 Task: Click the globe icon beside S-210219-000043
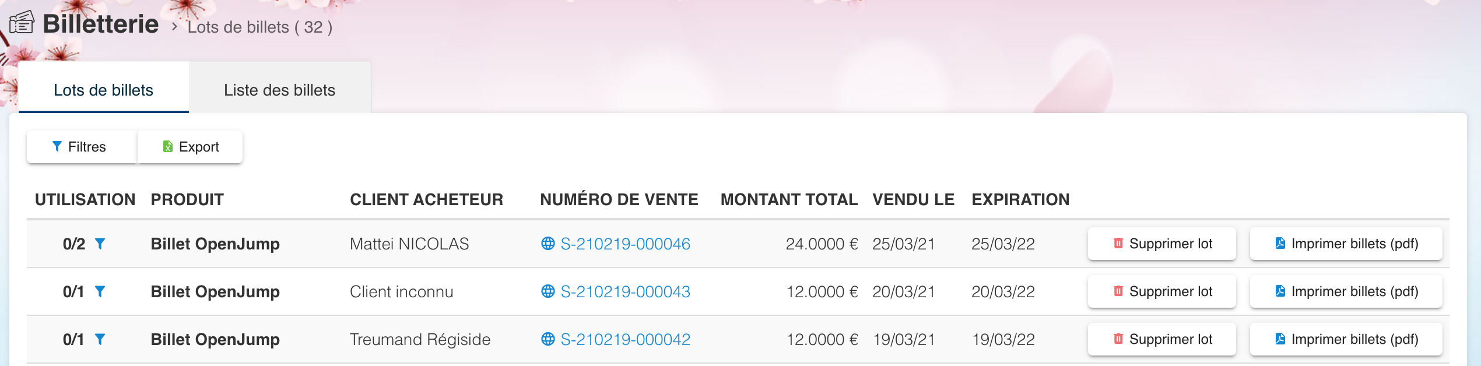548,291
